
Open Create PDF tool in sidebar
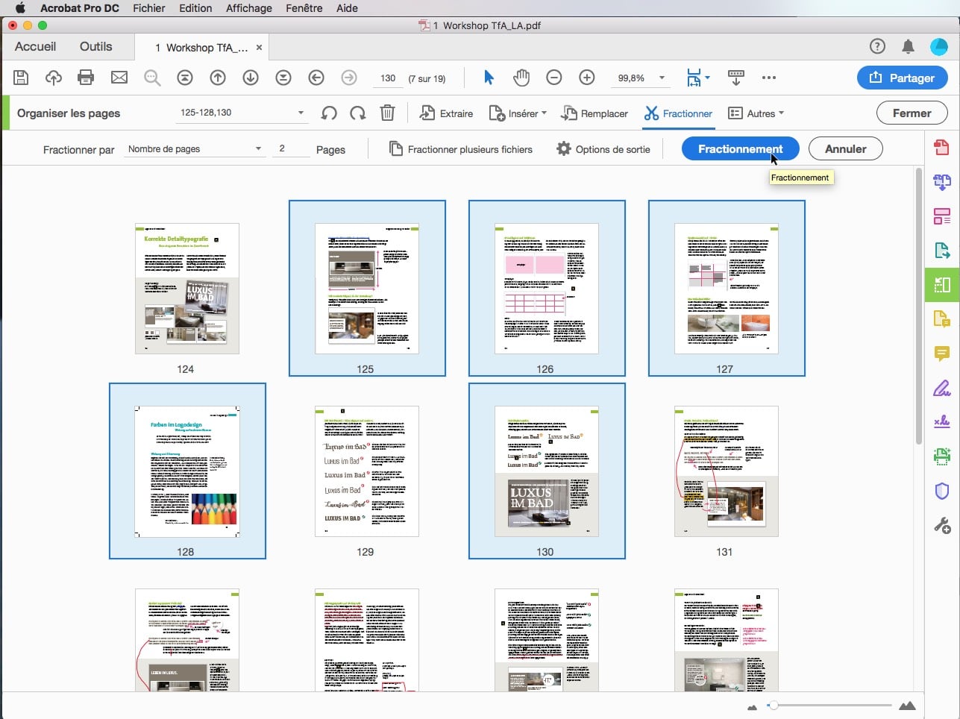942,147
